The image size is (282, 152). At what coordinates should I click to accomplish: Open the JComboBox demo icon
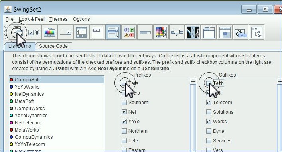pyautogui.click(x=65, y=32)
